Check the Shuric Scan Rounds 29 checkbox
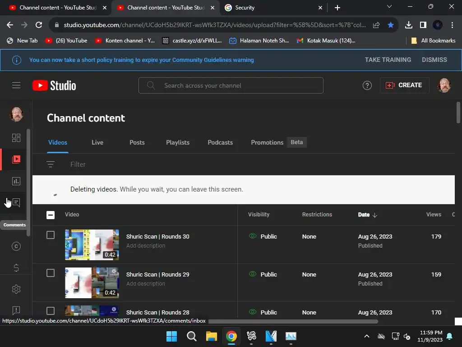Screen dimensions: 462x347 51,273
